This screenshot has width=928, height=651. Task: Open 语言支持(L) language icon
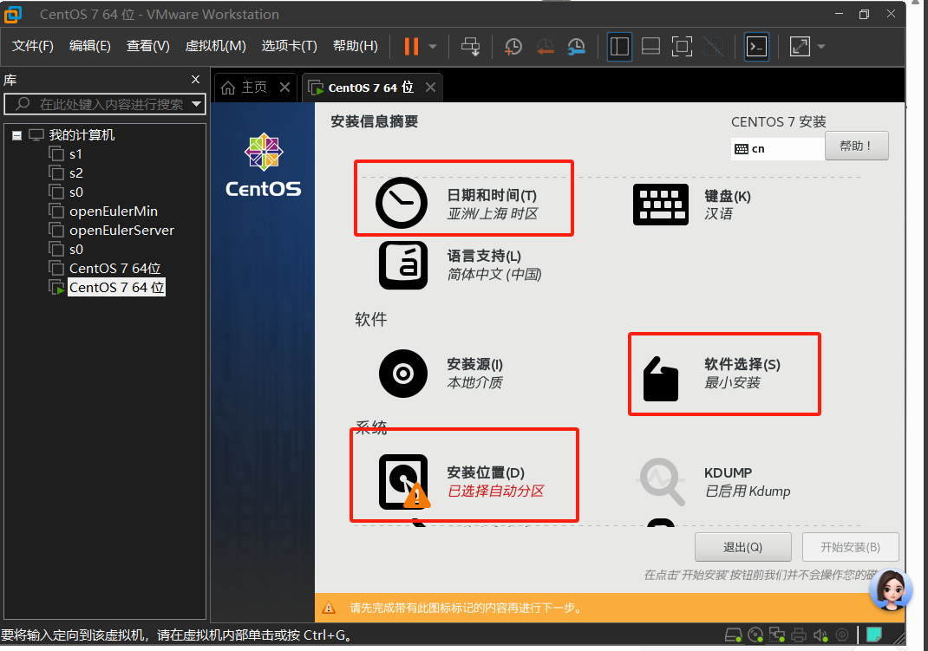(x=403, y=265)
